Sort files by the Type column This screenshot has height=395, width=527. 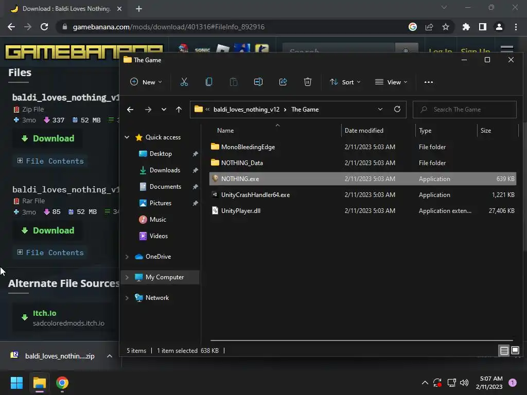pyautogui.click(x=425, y=130)
